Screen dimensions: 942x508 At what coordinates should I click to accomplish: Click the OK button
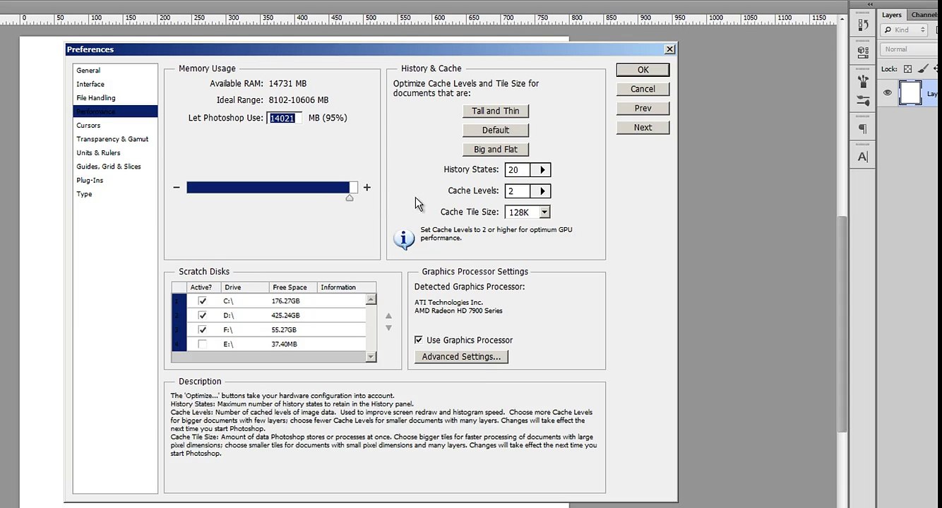click(x=643, y=70)
